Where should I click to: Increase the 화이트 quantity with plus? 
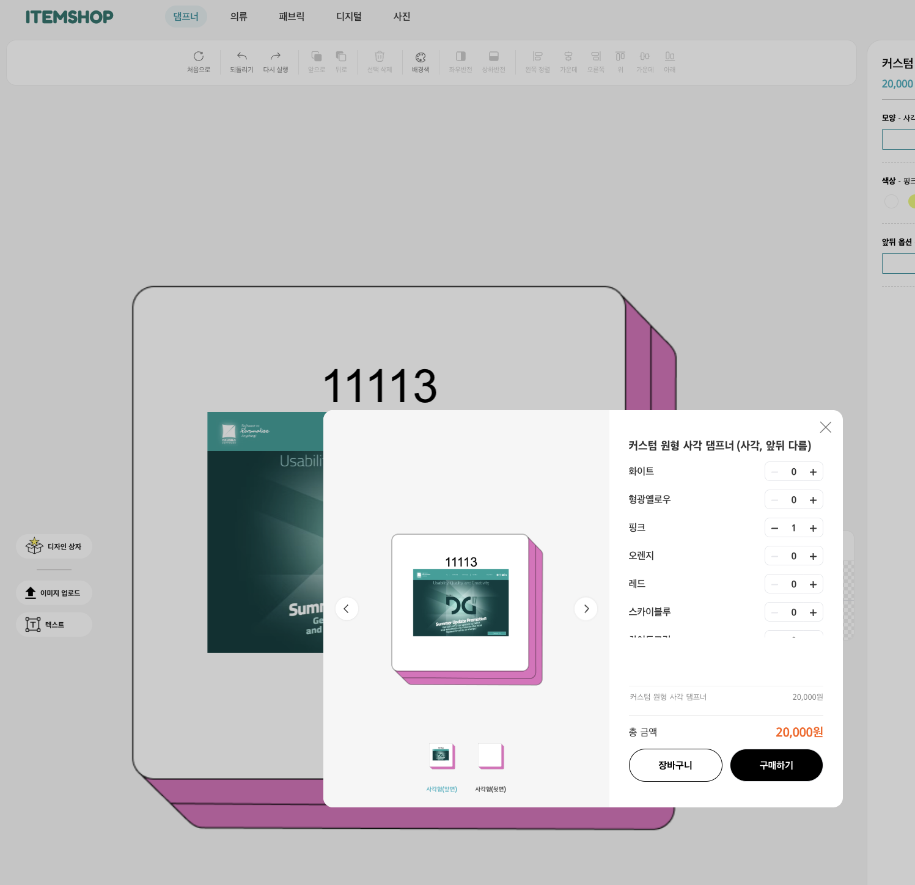click(813, 472)
